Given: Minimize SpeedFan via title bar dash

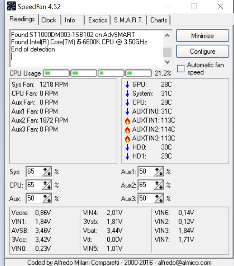Looking at the screenshot, I should click(168, 6).
